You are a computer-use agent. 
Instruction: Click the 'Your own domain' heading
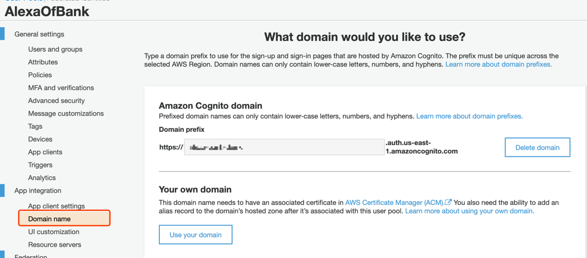pyautogui.click(x=195, y=189)
